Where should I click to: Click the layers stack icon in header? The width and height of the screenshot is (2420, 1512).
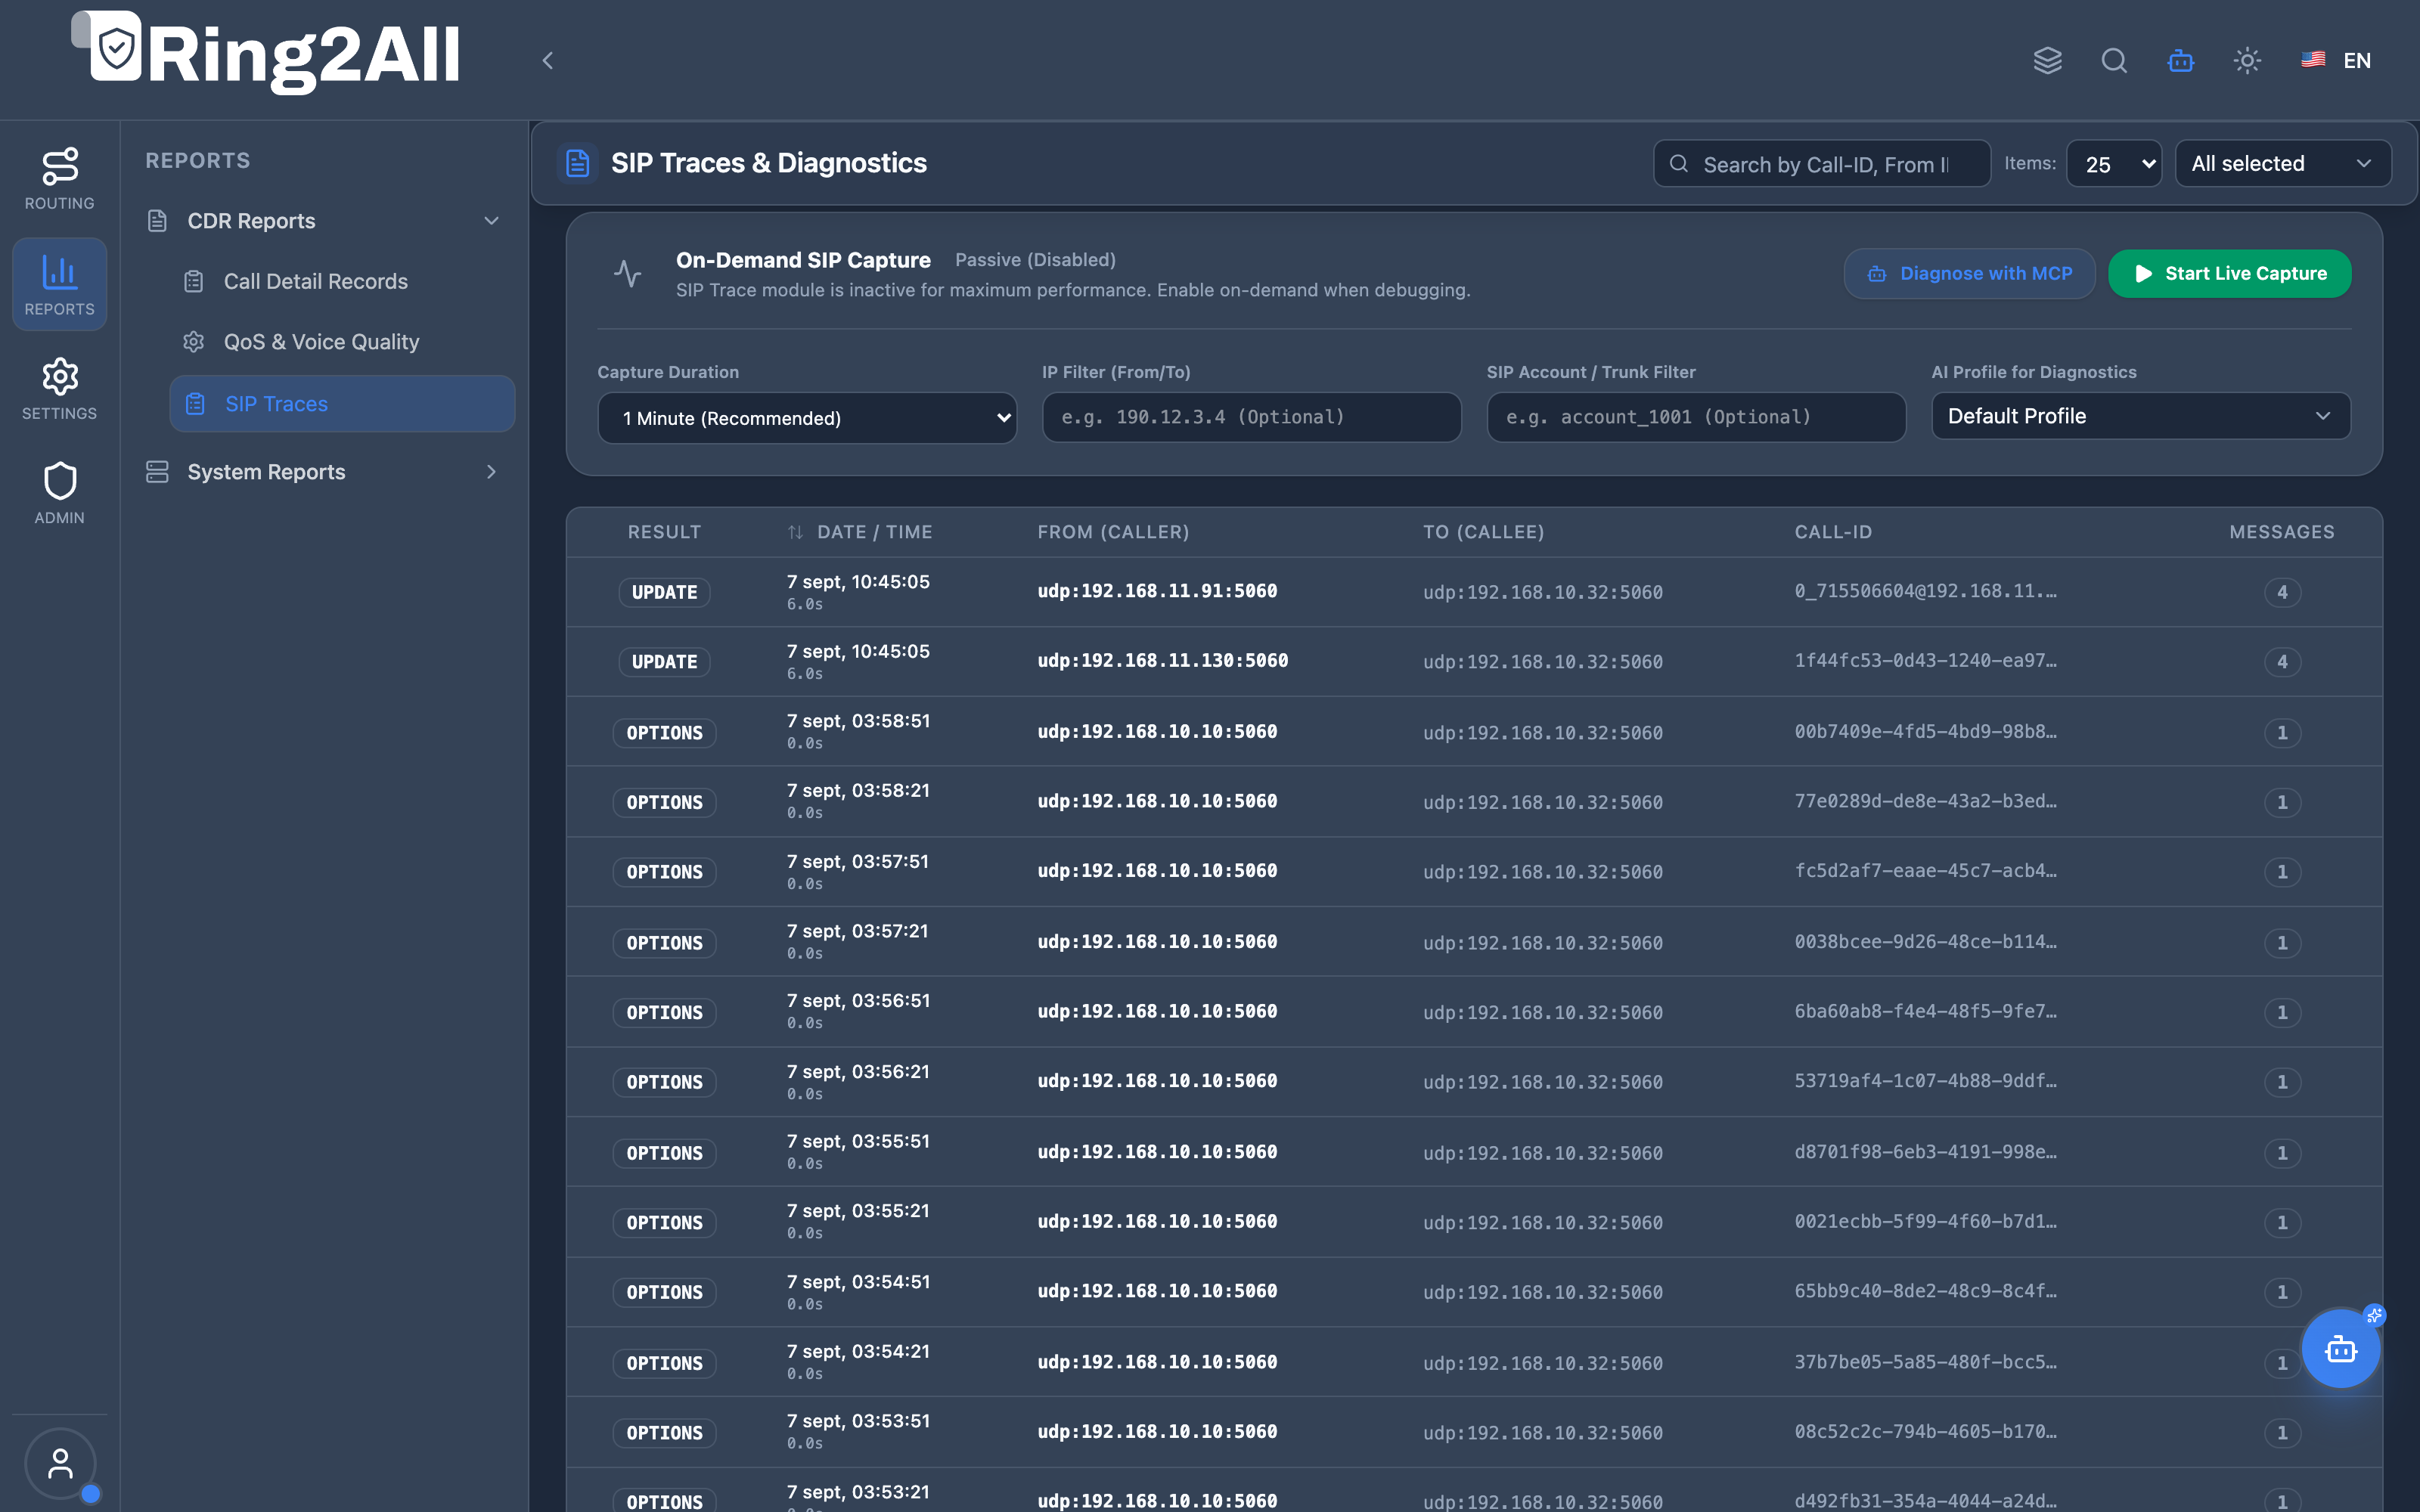pyautogui.click(x=2047, y=60)
